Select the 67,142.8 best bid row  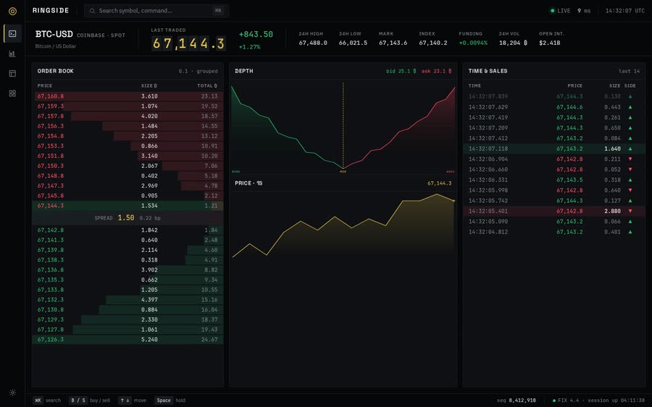coord(128,230)
